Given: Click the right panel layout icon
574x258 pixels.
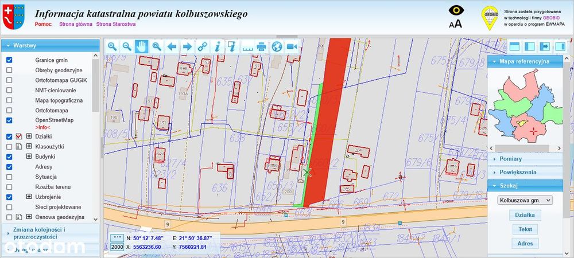Looking at the screenshot, I should point(560,46).
